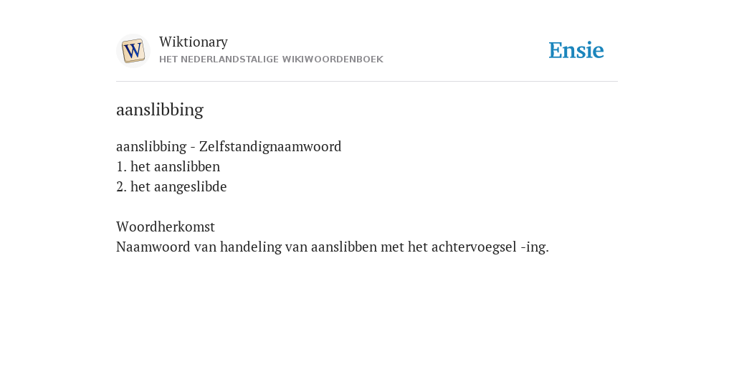This screenshot has width=734, height=367.
Task: Click the Wiktionary source name
Action: click(x=194, y=42)
